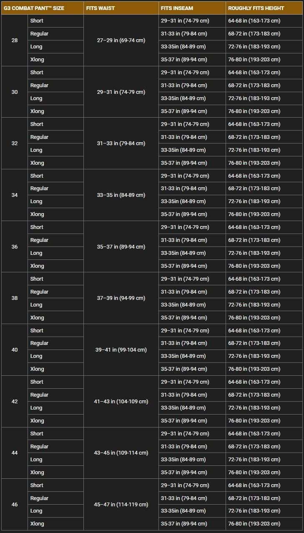The height and width of the screenshot is (533, 304).
Task: Click waist 31–33 in (79-84 cm)
Action: click(121, 143)
